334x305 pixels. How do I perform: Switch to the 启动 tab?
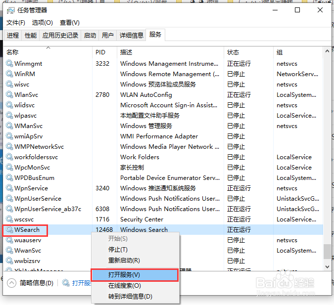point(90,35)
